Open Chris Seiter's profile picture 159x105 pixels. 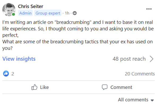click(x=9, y=9)
